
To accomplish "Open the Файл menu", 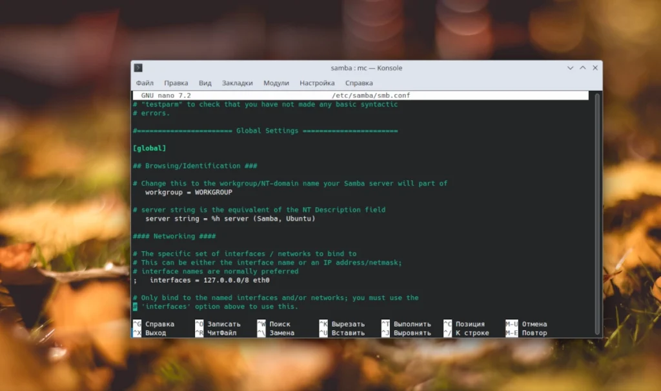I will (x=145, y=83).
